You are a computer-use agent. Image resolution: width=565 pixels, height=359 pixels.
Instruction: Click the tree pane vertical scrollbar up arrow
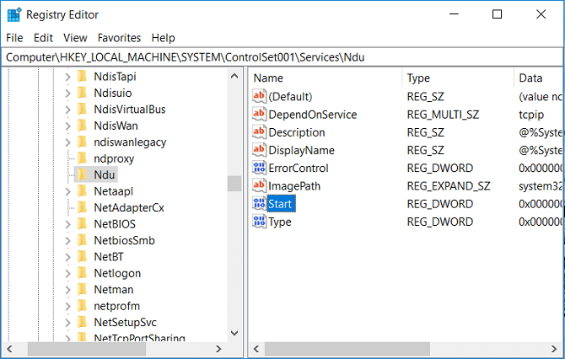pos(234,76)
